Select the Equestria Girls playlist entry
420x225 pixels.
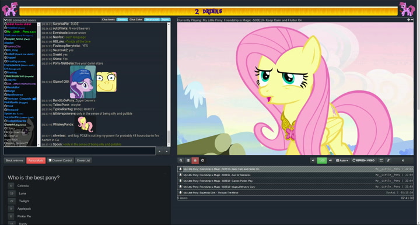point(295,192)
